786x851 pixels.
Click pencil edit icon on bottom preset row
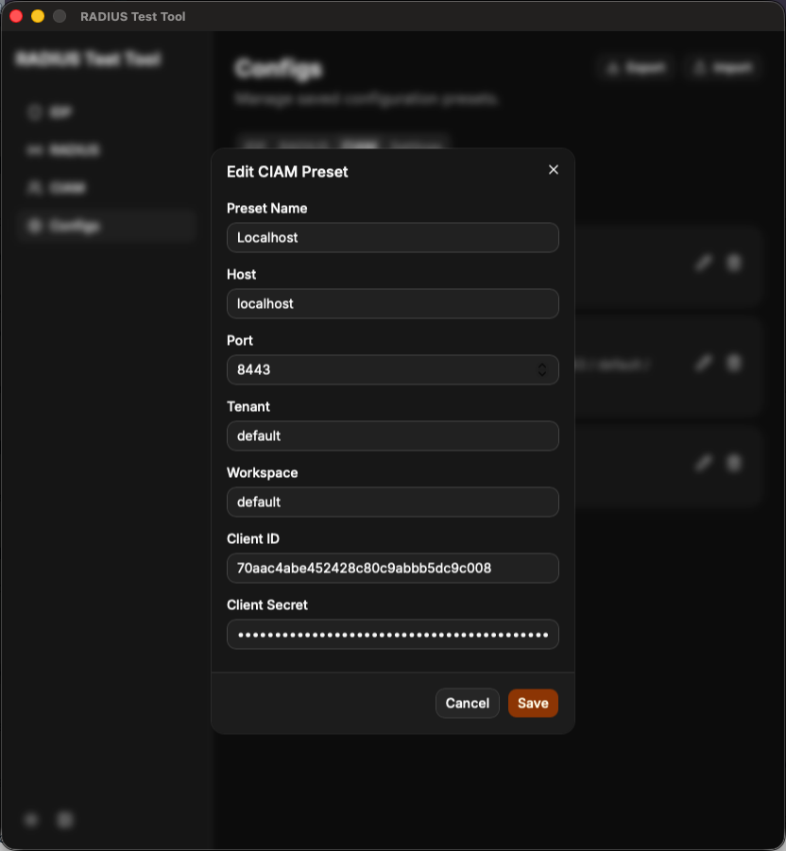pos(704,463)
